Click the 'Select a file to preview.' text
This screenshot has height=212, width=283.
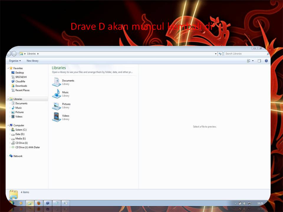tap(205, 127)
